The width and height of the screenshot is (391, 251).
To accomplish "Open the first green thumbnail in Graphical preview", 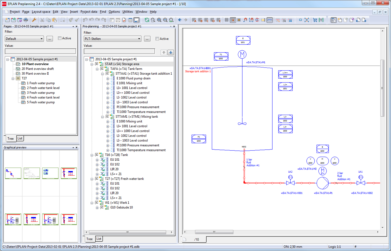I will pyautogui.click(x=13, y=173).
